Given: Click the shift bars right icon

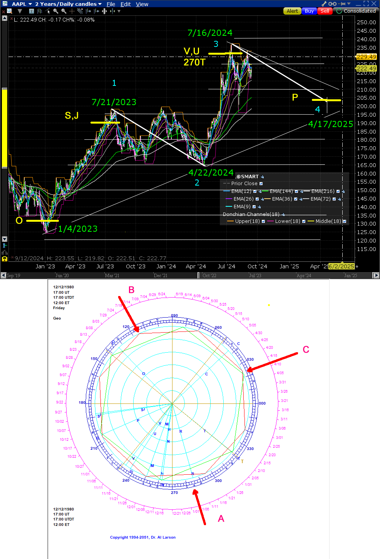Looking at the screenshot, I should 88,11.
